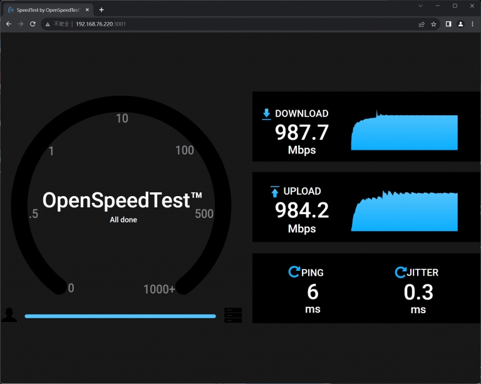Image resolution: width=481 pixels, height=384 pixels.
Task: Click the upload speed graph
Action: 405,210
